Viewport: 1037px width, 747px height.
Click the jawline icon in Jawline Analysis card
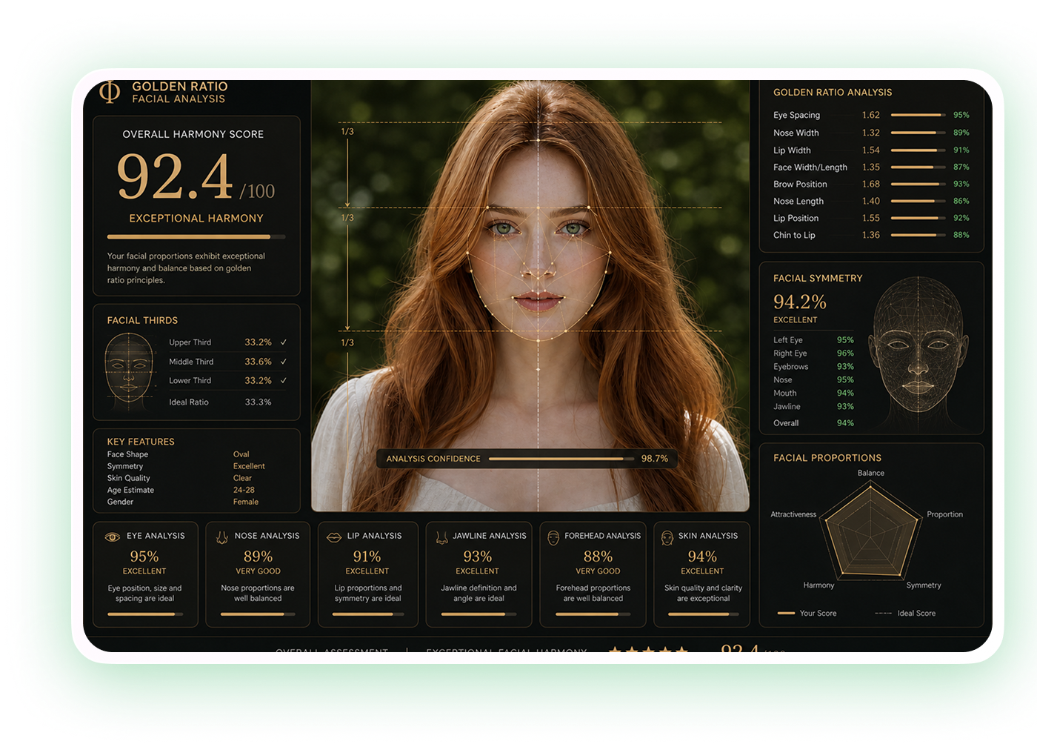click(441, 537)
